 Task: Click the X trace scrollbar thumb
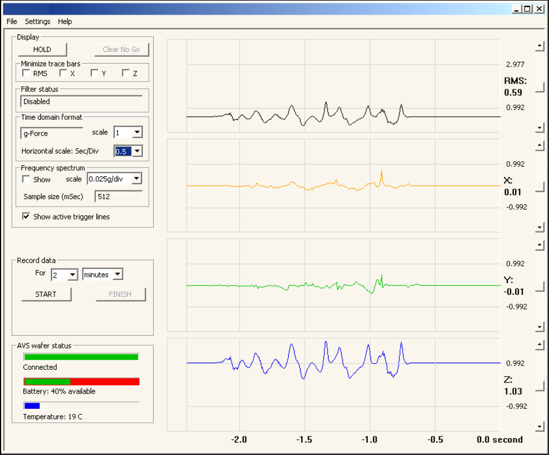tap(540, 187)
